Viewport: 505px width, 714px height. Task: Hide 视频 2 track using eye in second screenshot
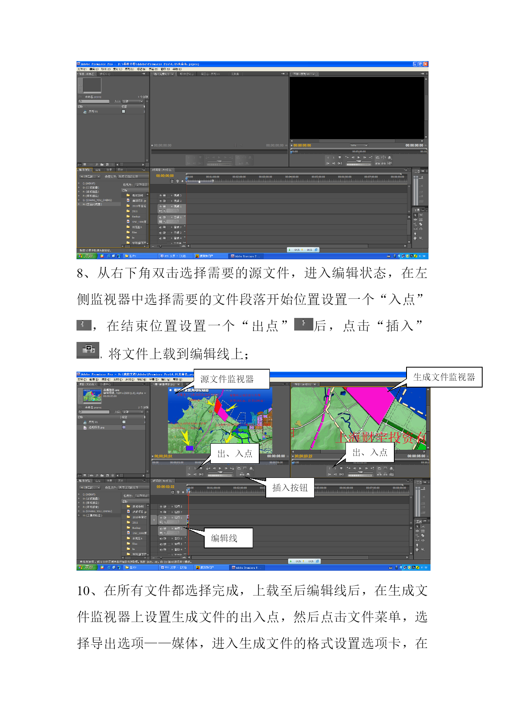(161, 512)
